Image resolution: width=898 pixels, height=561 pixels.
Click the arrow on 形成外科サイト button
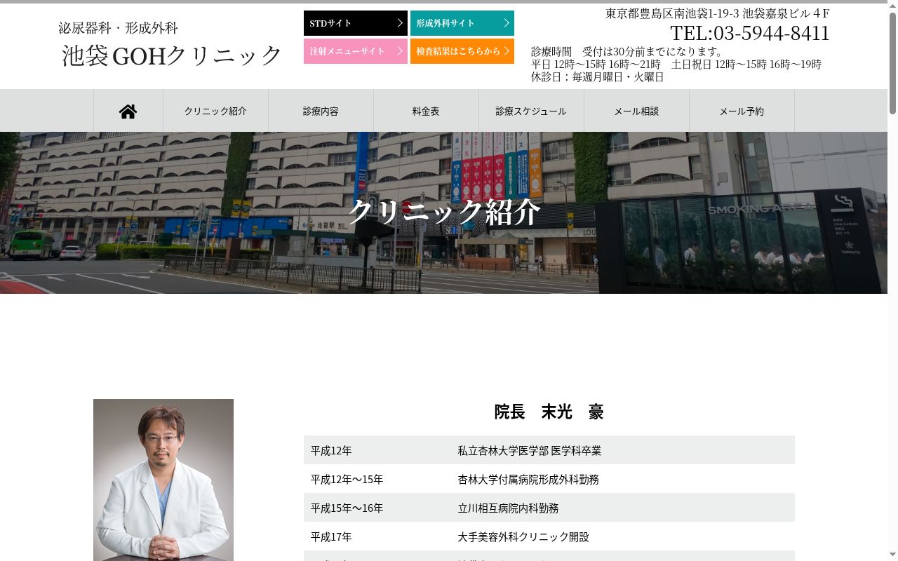(x=507, y=23)
